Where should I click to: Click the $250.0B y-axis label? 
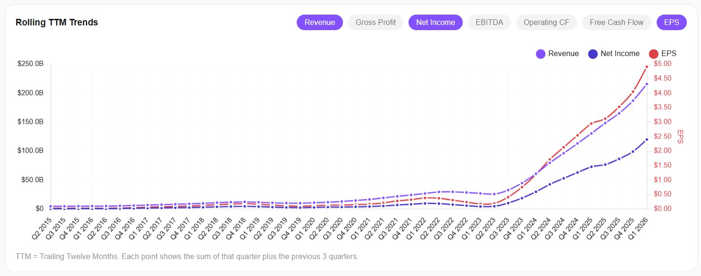[31, 64]
